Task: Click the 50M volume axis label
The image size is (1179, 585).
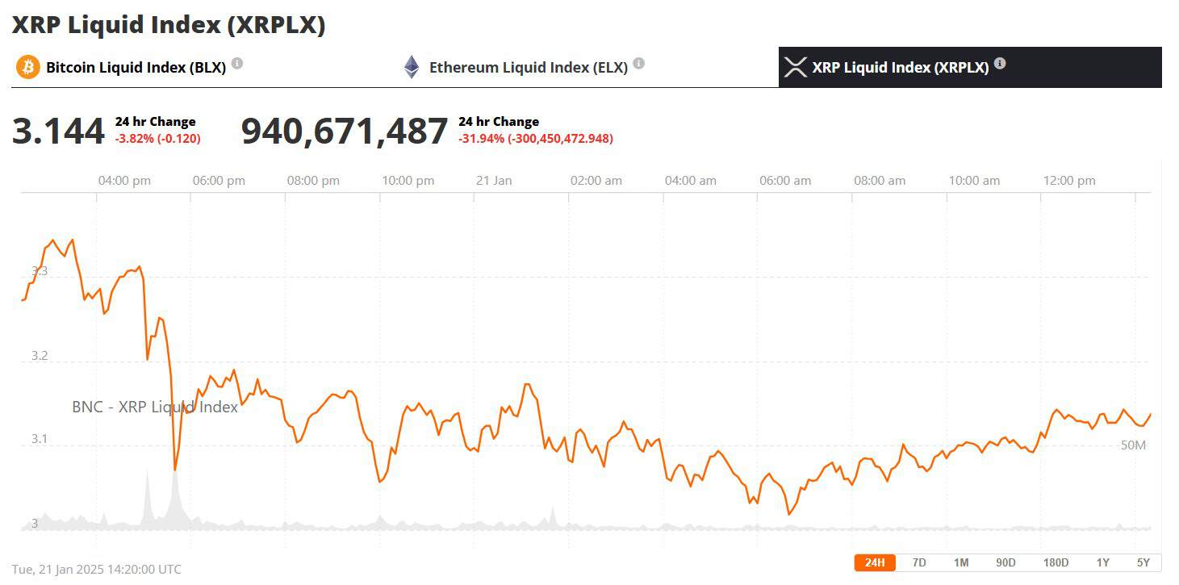Action: tap(1133, 445)
